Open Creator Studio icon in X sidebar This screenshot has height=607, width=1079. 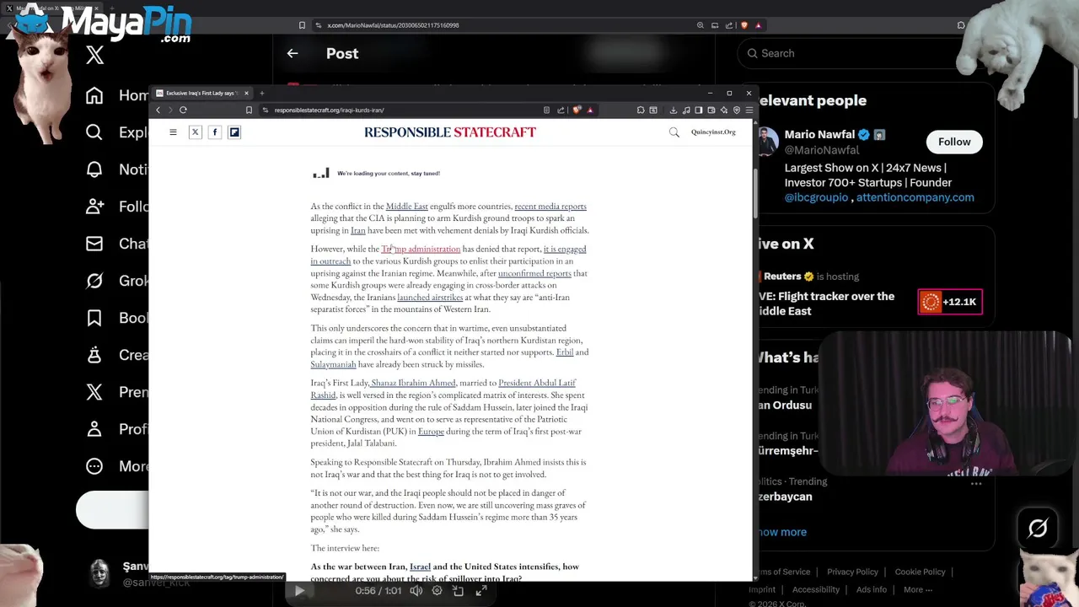(94, 355)
